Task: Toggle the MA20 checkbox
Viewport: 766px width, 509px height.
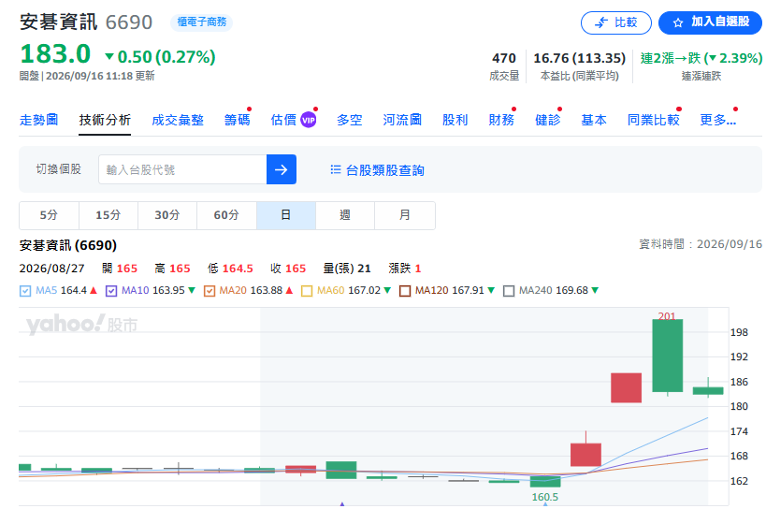Action: pyautogui.click(x=210, y=291)
